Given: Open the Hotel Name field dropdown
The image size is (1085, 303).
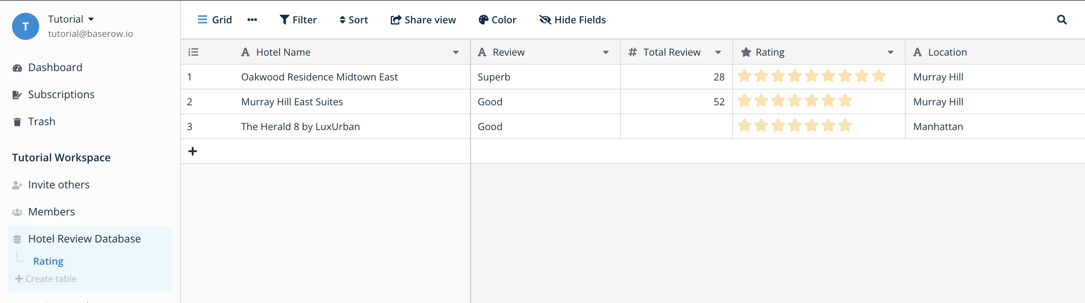Looking at the screenshot, I should [455, 52].
